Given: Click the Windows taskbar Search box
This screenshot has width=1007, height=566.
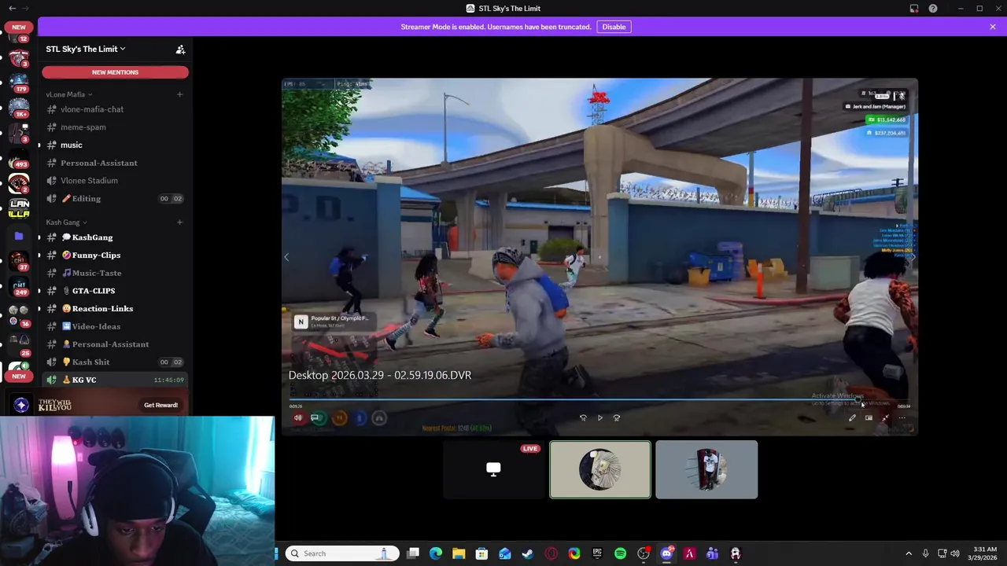Looking at the screenshot, I should click(342, 553).
